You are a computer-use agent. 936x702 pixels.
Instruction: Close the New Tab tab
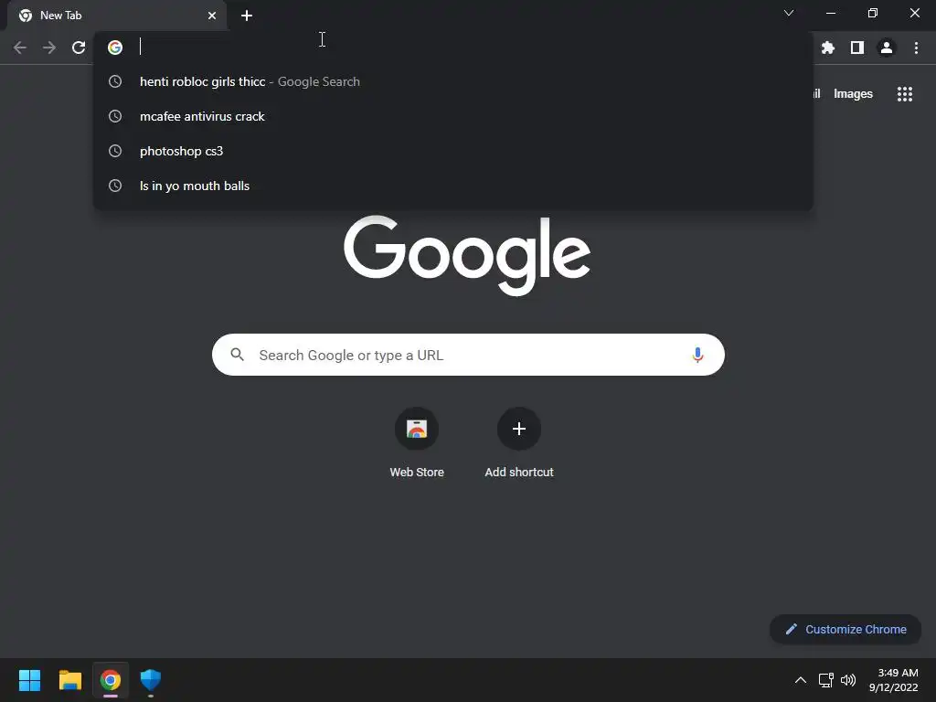212,16
